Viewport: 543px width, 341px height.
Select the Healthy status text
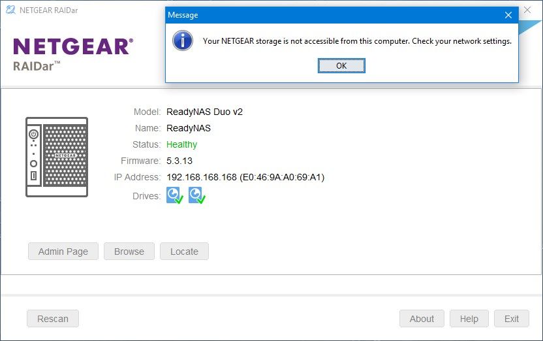(x=182, y=144)
